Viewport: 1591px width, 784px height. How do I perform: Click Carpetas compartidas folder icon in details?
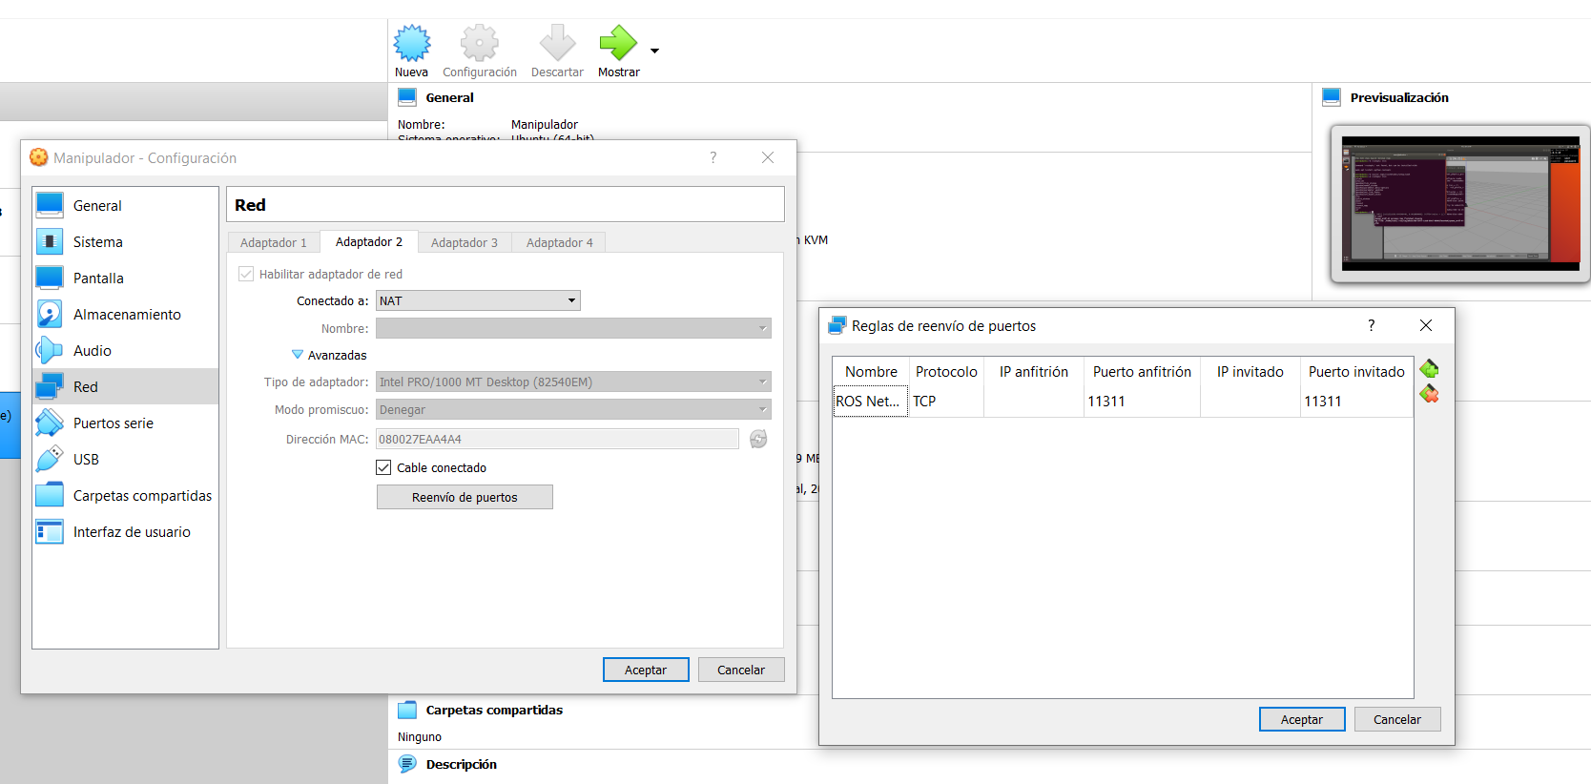[x=407, y=710]
